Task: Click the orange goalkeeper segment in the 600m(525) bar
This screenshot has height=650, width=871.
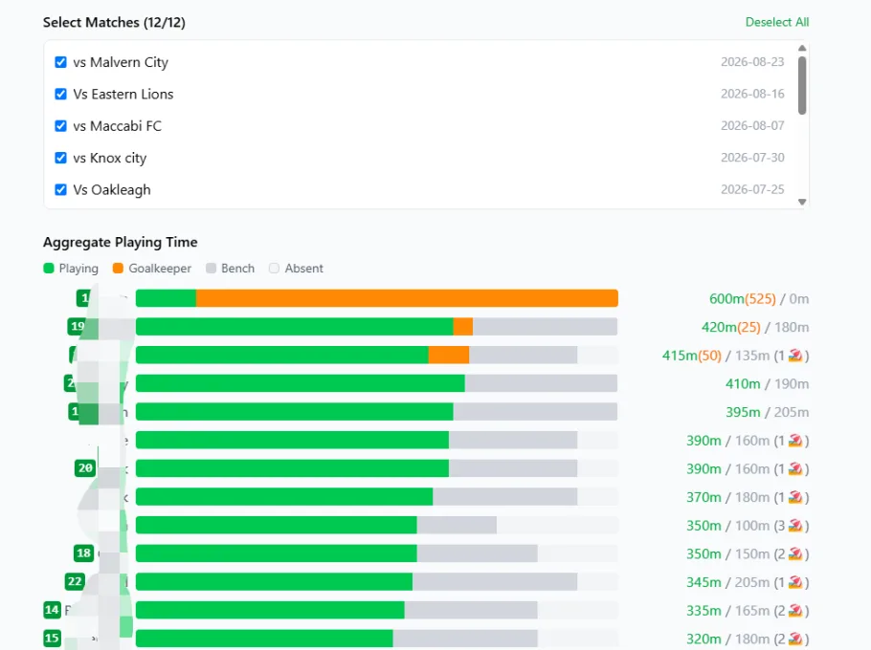Action: (407, 298)
